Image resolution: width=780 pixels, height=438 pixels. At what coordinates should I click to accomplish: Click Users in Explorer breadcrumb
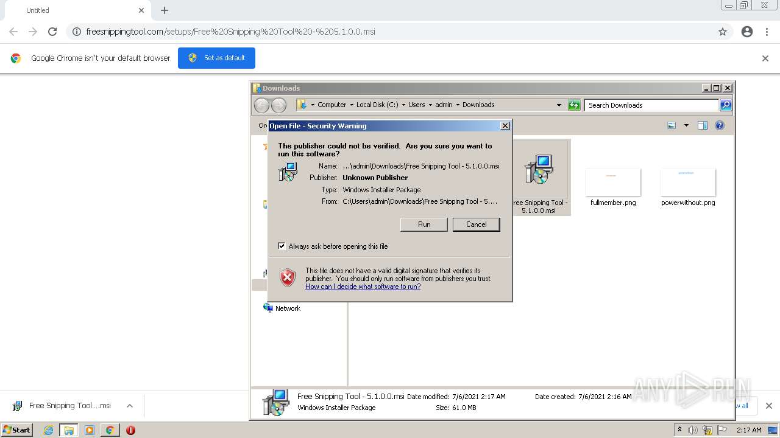pyautogui.click(x=416, y=105)
